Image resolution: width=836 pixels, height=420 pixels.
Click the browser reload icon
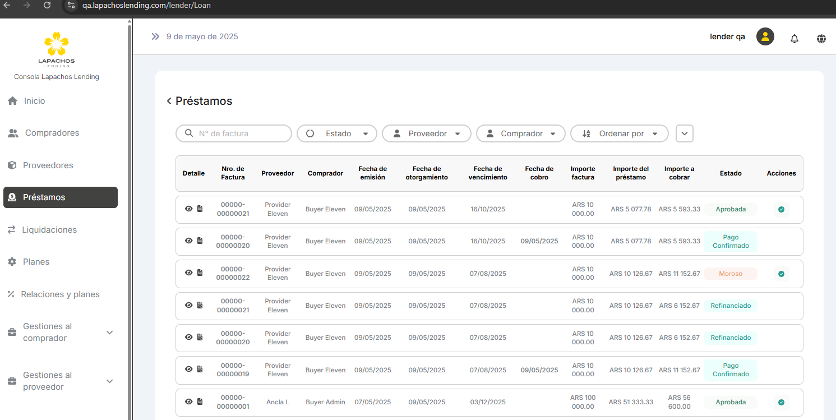point(47,5)
